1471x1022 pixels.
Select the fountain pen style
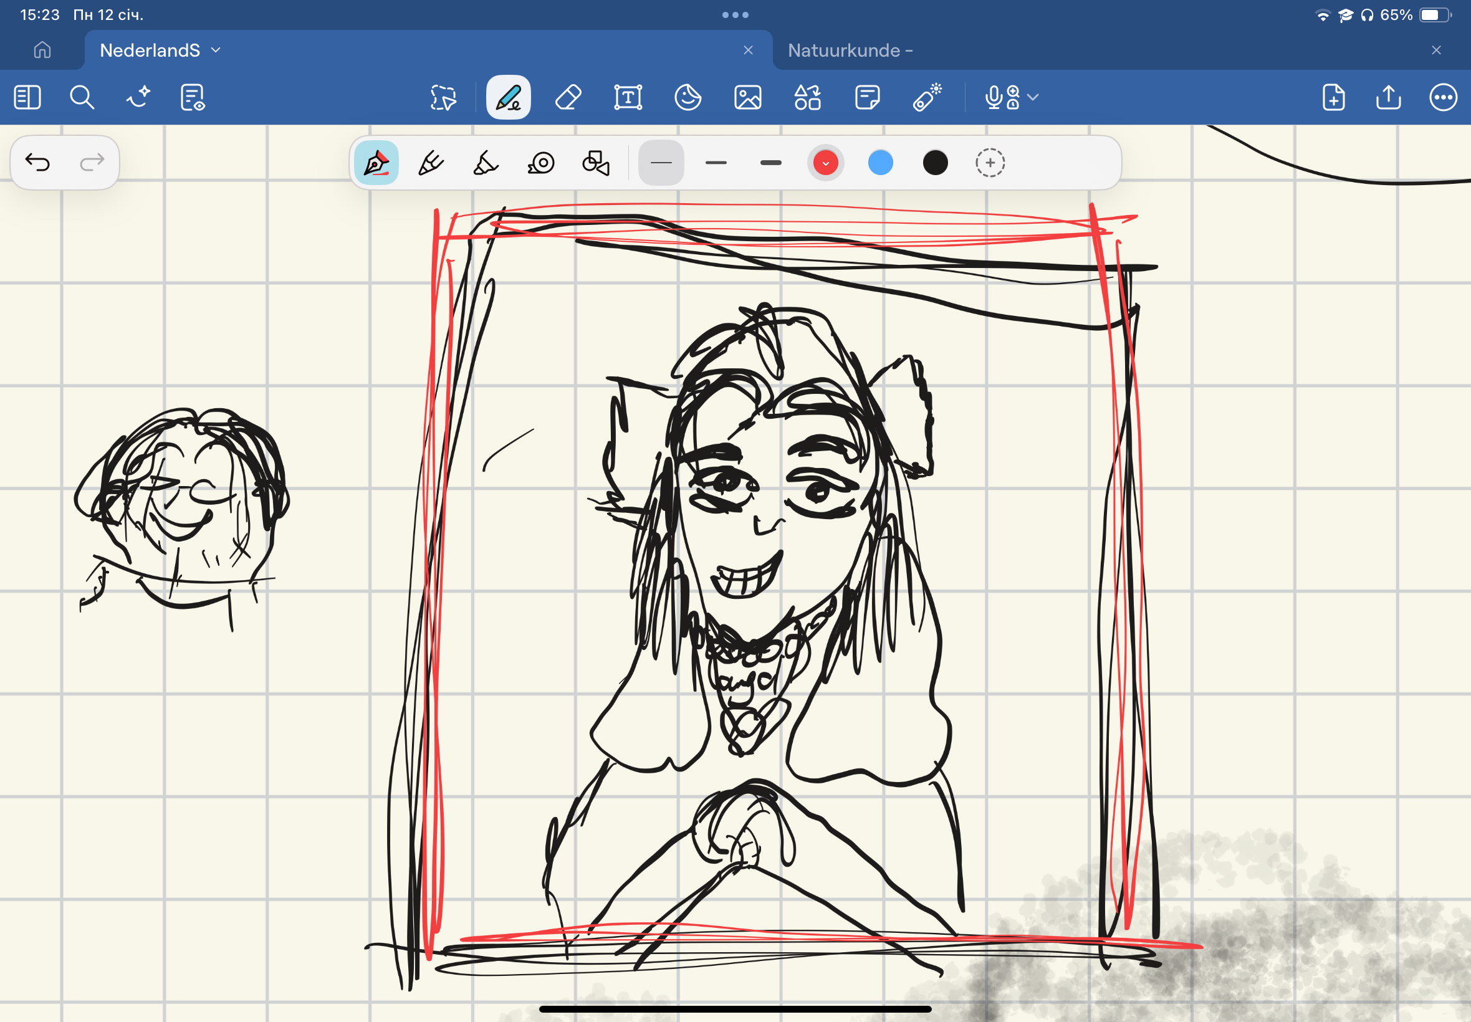click(x=376, y=163)
